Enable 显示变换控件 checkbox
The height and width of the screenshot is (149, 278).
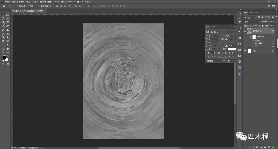[x=39, y=6]
